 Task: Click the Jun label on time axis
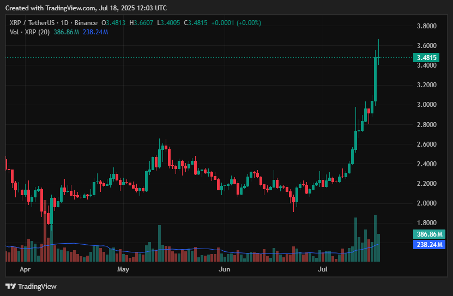tap(225, 269)
